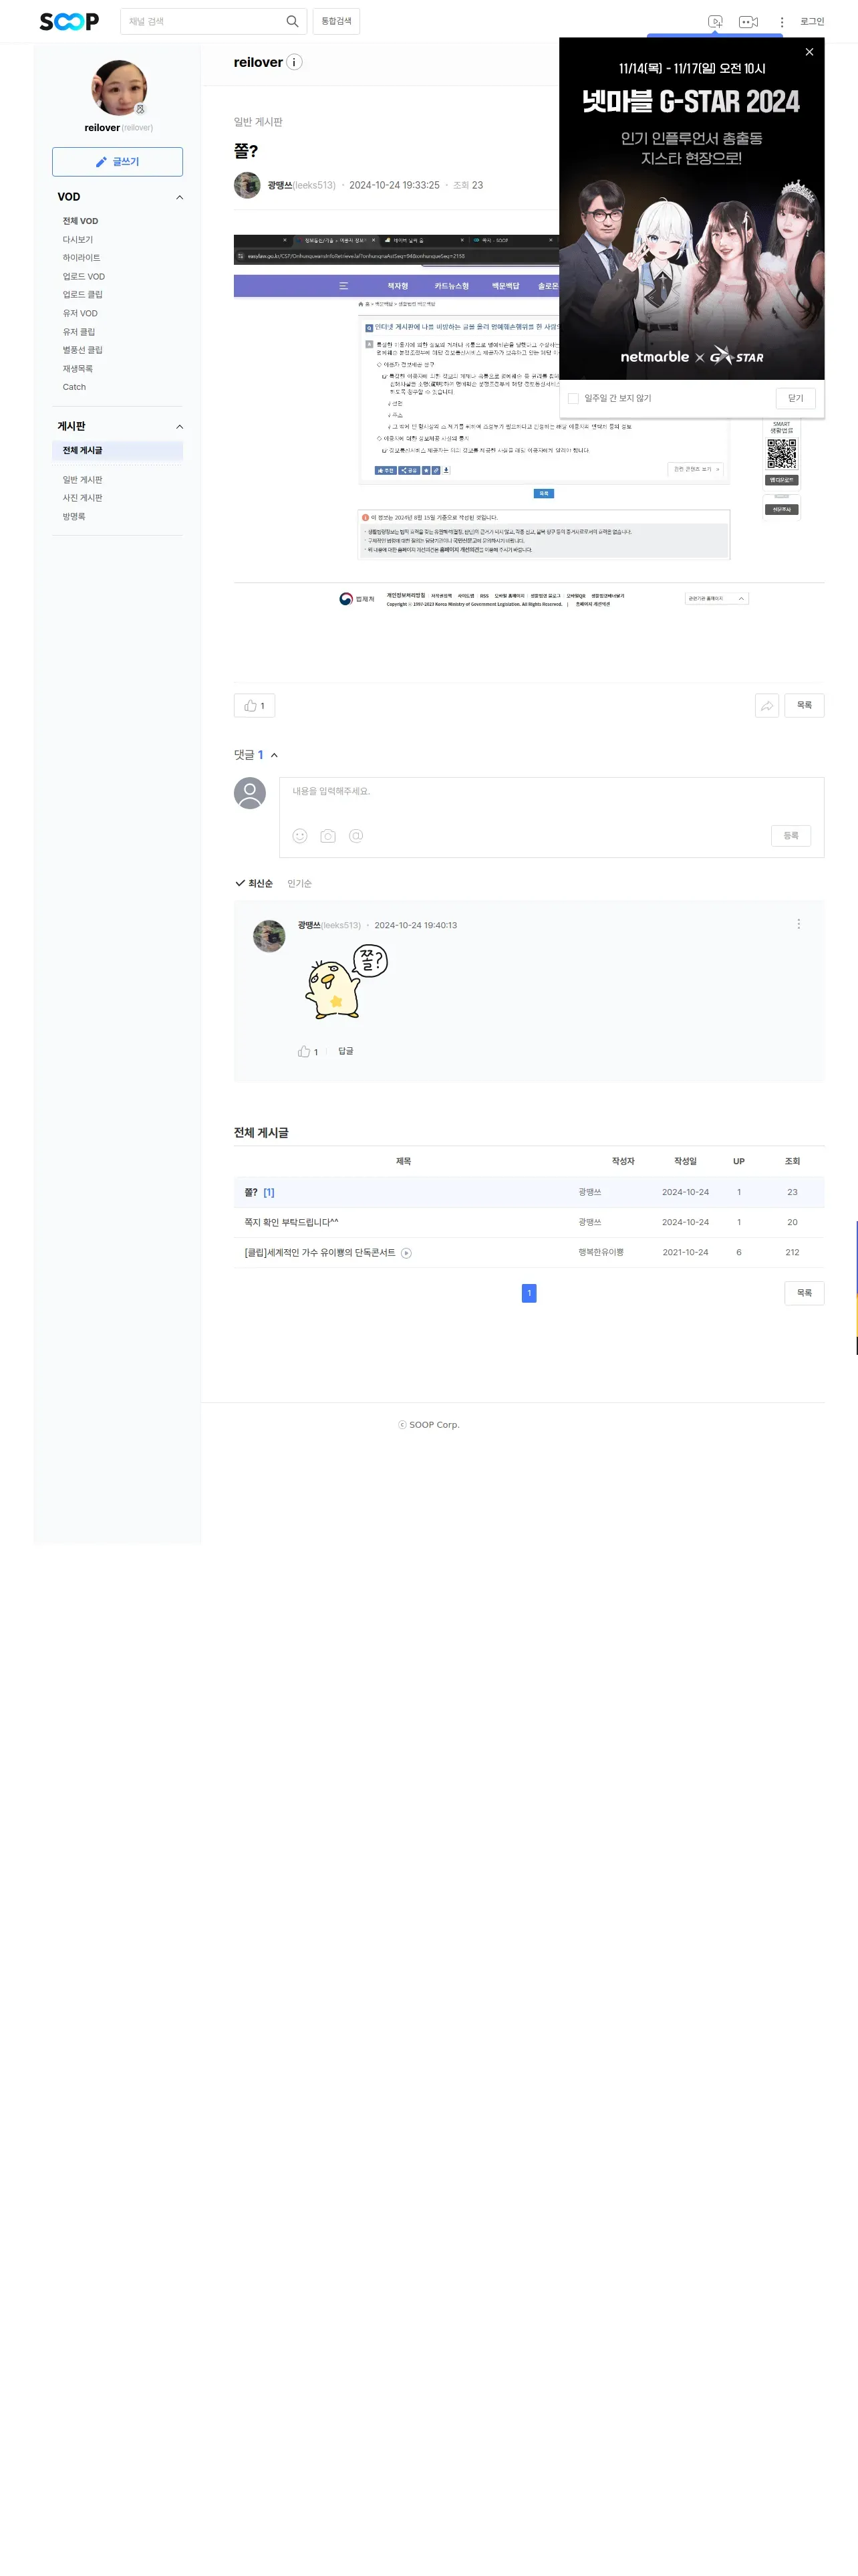Open 업로드 클립 in sidebar
858x2576 pixels.
[x=83, y=295]
